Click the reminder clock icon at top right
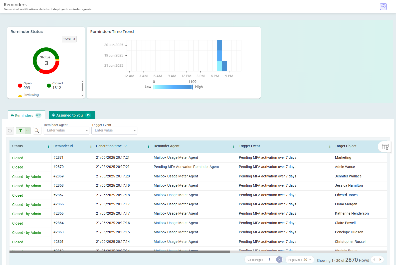This screenshot has height=265, width=396. pyautogui.click(x=383, y=6)
